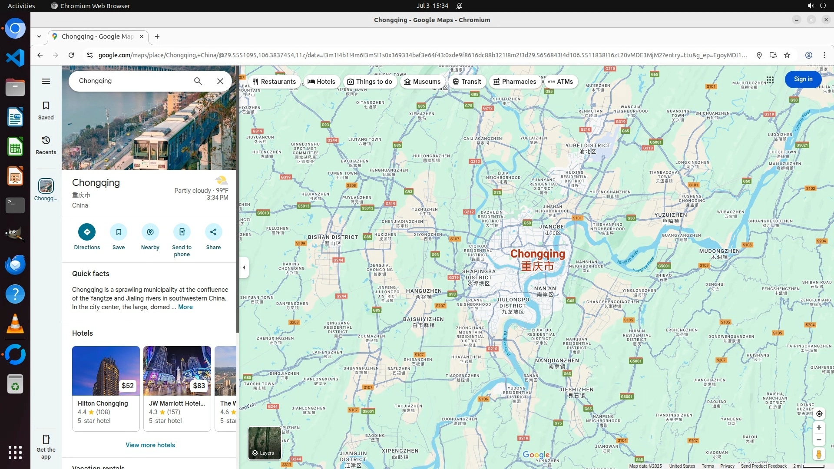Viewport: 834px width, 469px height.
Task: Zoom in using the plus button
Action: pyautogui.click(x=819, y=428)
